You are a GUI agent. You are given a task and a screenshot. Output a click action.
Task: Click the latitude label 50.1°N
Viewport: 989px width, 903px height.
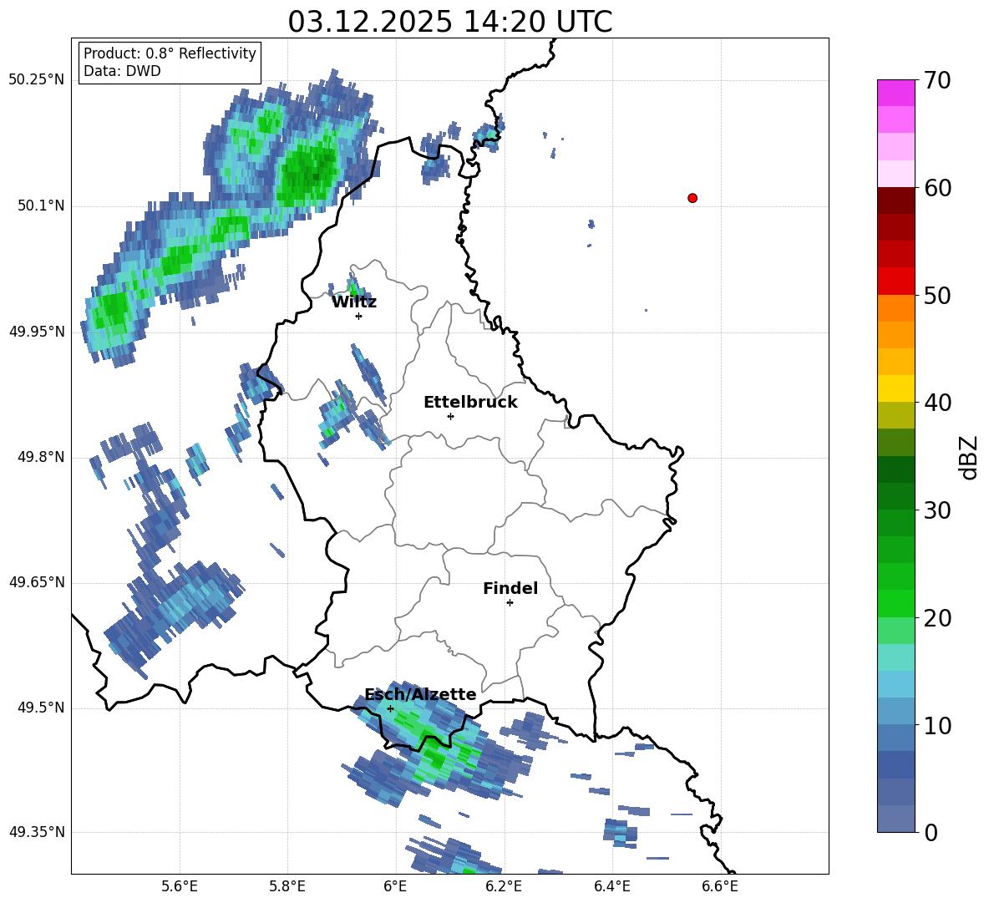40,205
